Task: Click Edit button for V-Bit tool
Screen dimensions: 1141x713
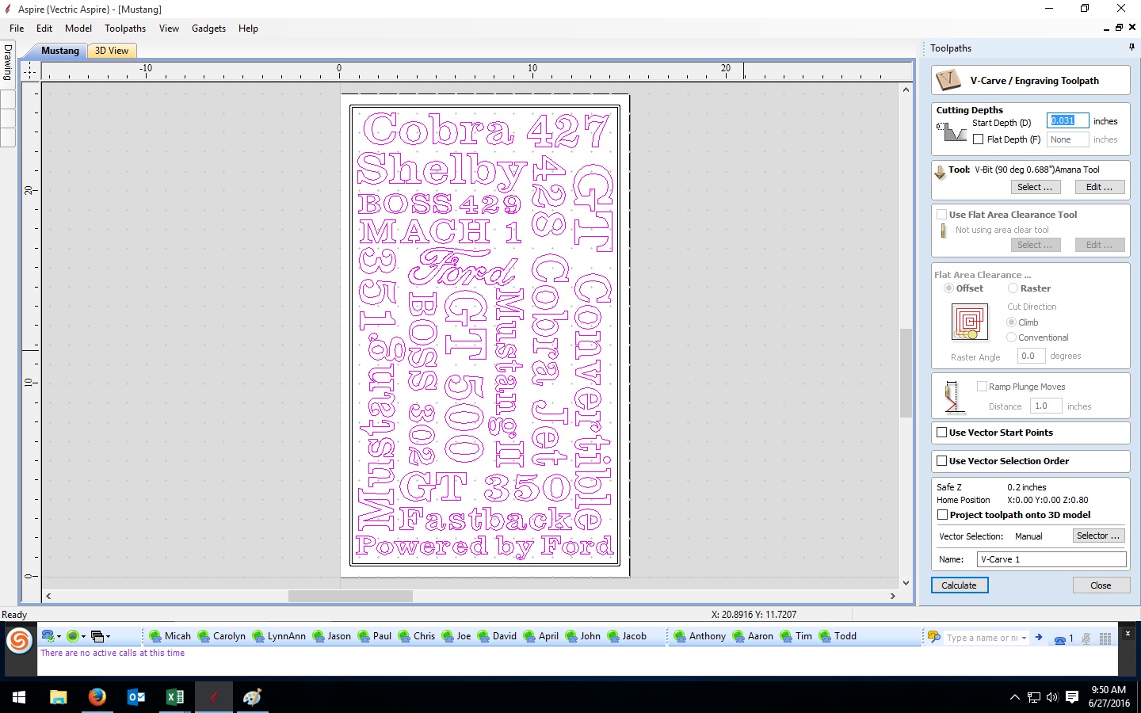Action: pos(1100,187)
